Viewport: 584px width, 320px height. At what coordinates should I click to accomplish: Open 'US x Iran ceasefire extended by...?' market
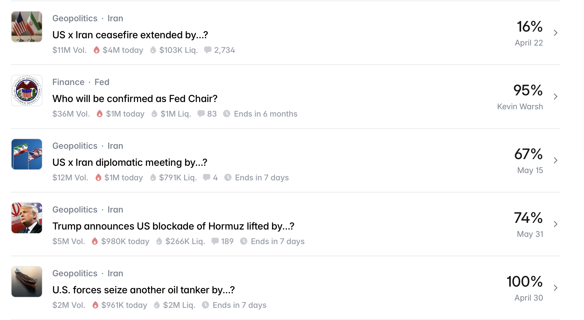(x=130, y=35)
